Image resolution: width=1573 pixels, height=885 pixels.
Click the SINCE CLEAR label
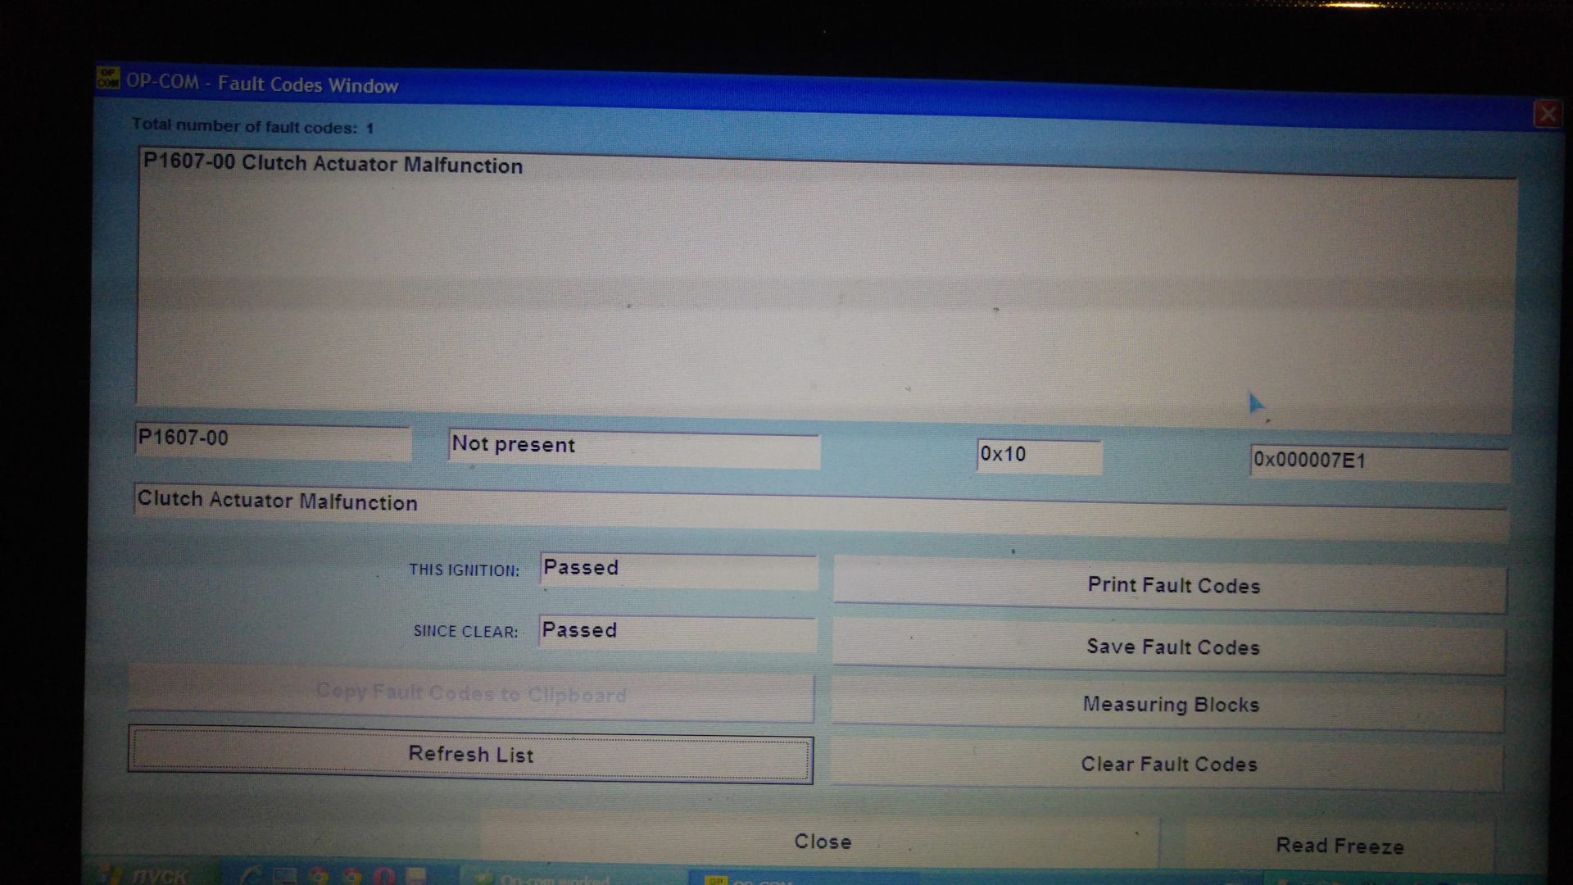[465, 632]
